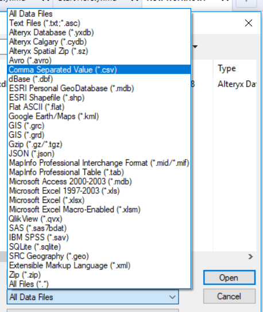Choose ESRI Shapefile (*.shp) option
This screenshot has width=263, height=312.
pyautogui.click(x=99, y=97)
